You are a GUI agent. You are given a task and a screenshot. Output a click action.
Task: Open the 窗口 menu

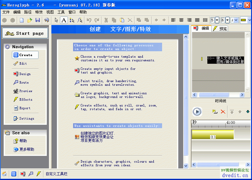tap(72, 12)
